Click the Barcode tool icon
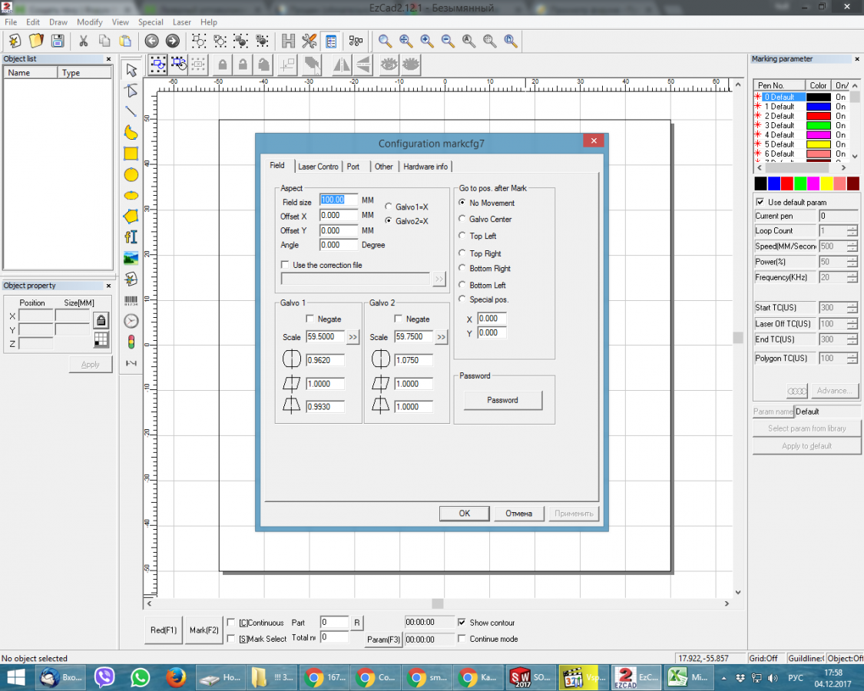 pos(131,300)
